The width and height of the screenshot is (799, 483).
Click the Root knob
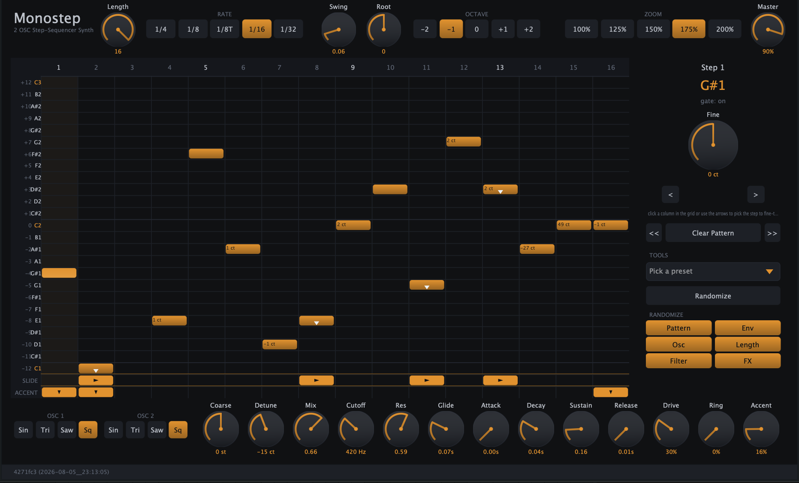tap(383, 30)
